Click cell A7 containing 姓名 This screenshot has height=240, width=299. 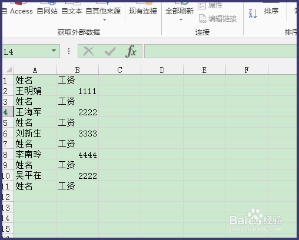[35, 144]
